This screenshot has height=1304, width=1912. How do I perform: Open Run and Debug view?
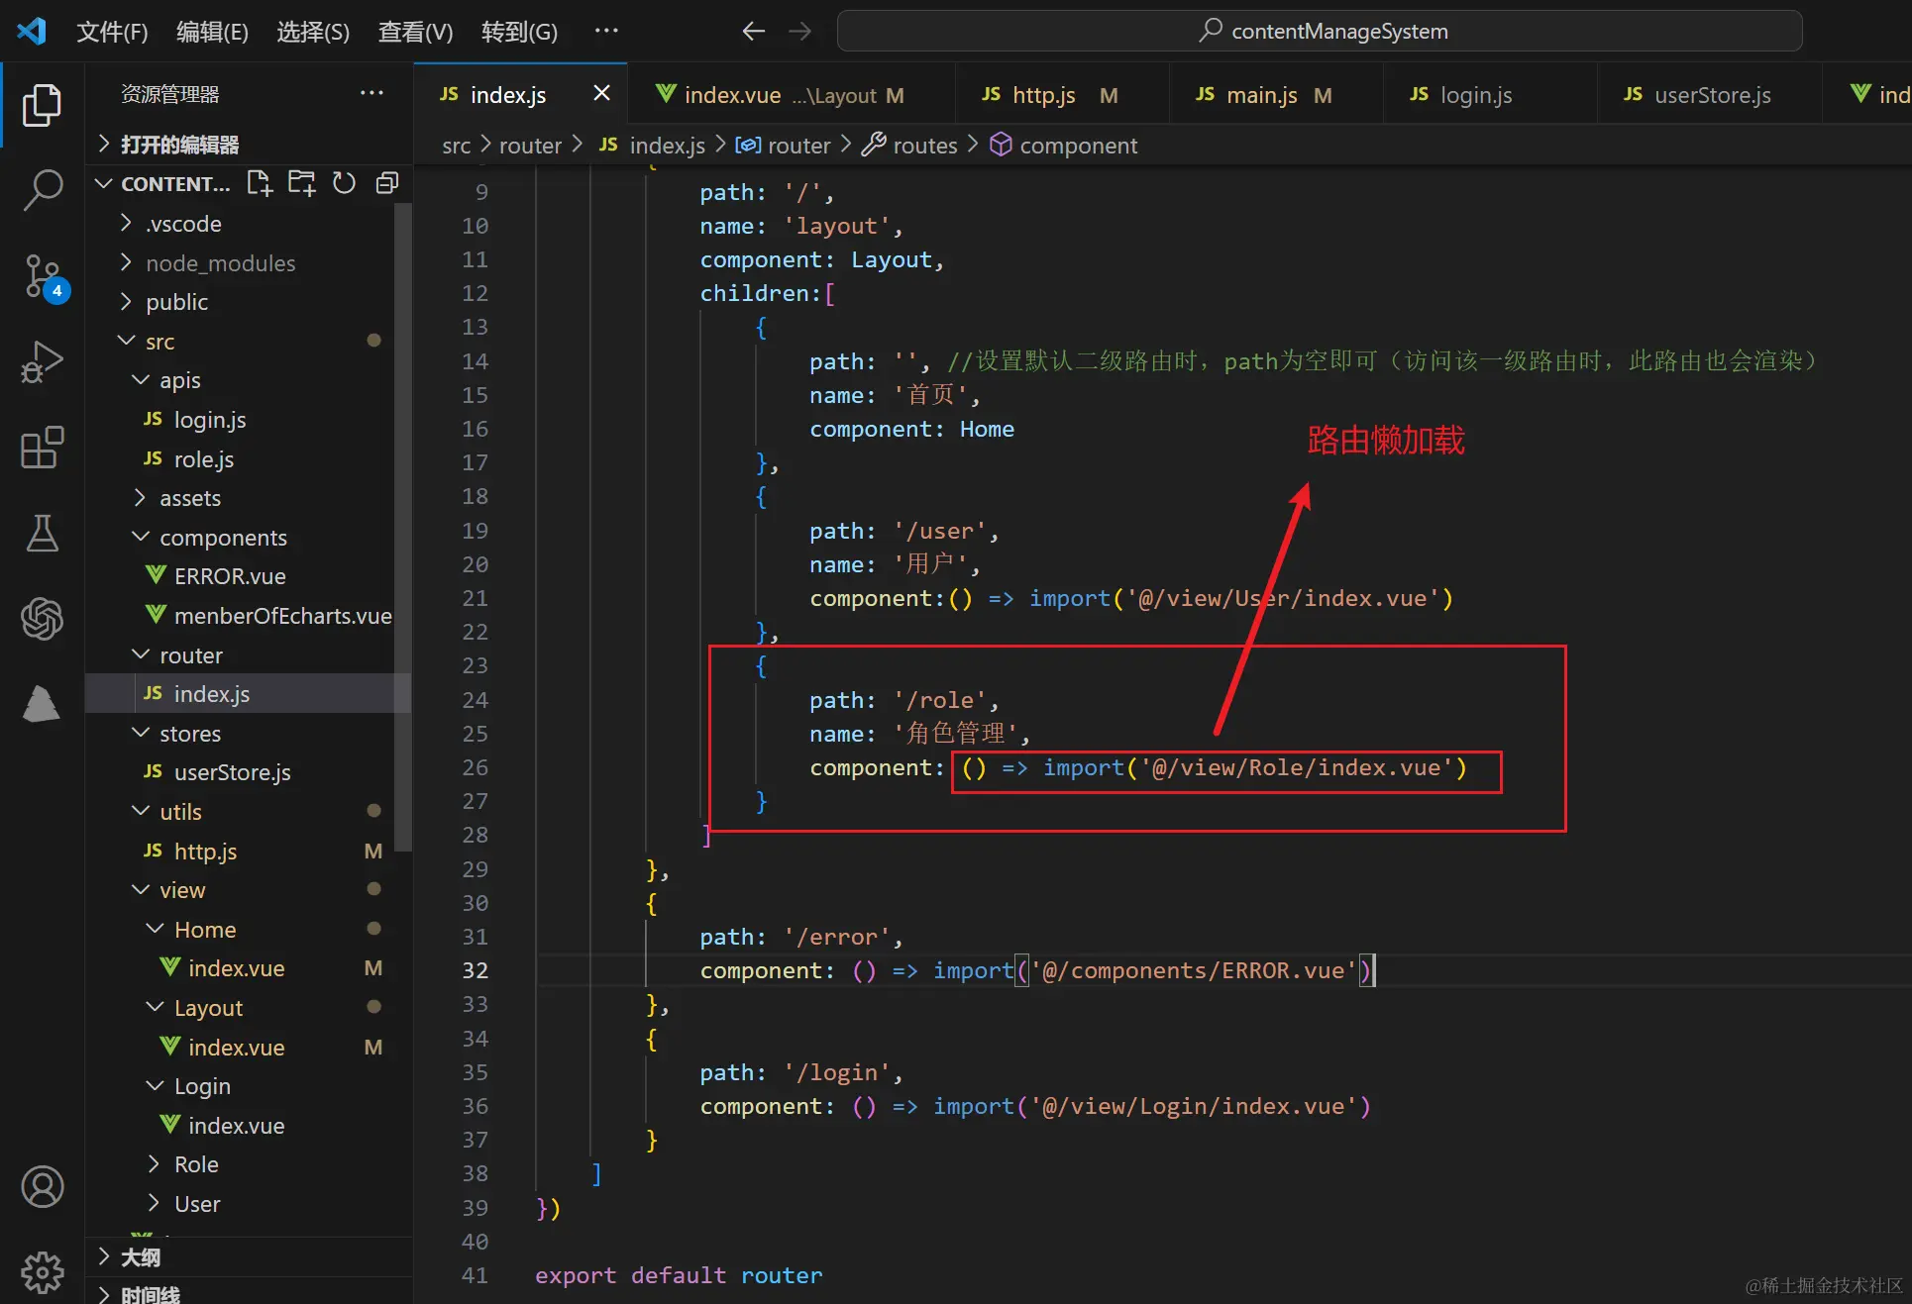pyautogui.click(x=42, y=362)
